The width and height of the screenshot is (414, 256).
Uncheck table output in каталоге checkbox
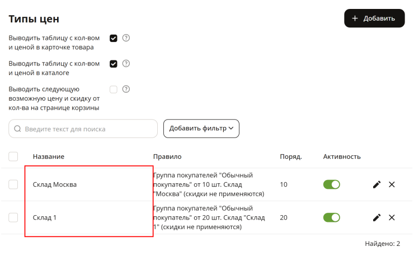[114, 64]
